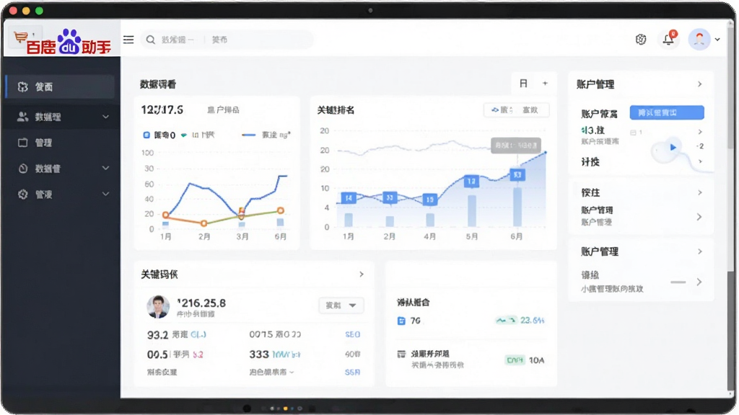Click the 6月 bar in the ranking chart
The height and width of the screenshot is (415, 739).
click(517, 207)
